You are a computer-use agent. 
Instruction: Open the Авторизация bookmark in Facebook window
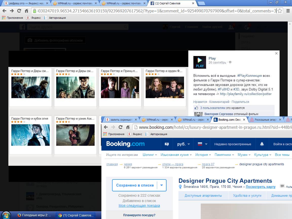pos(55,18)
